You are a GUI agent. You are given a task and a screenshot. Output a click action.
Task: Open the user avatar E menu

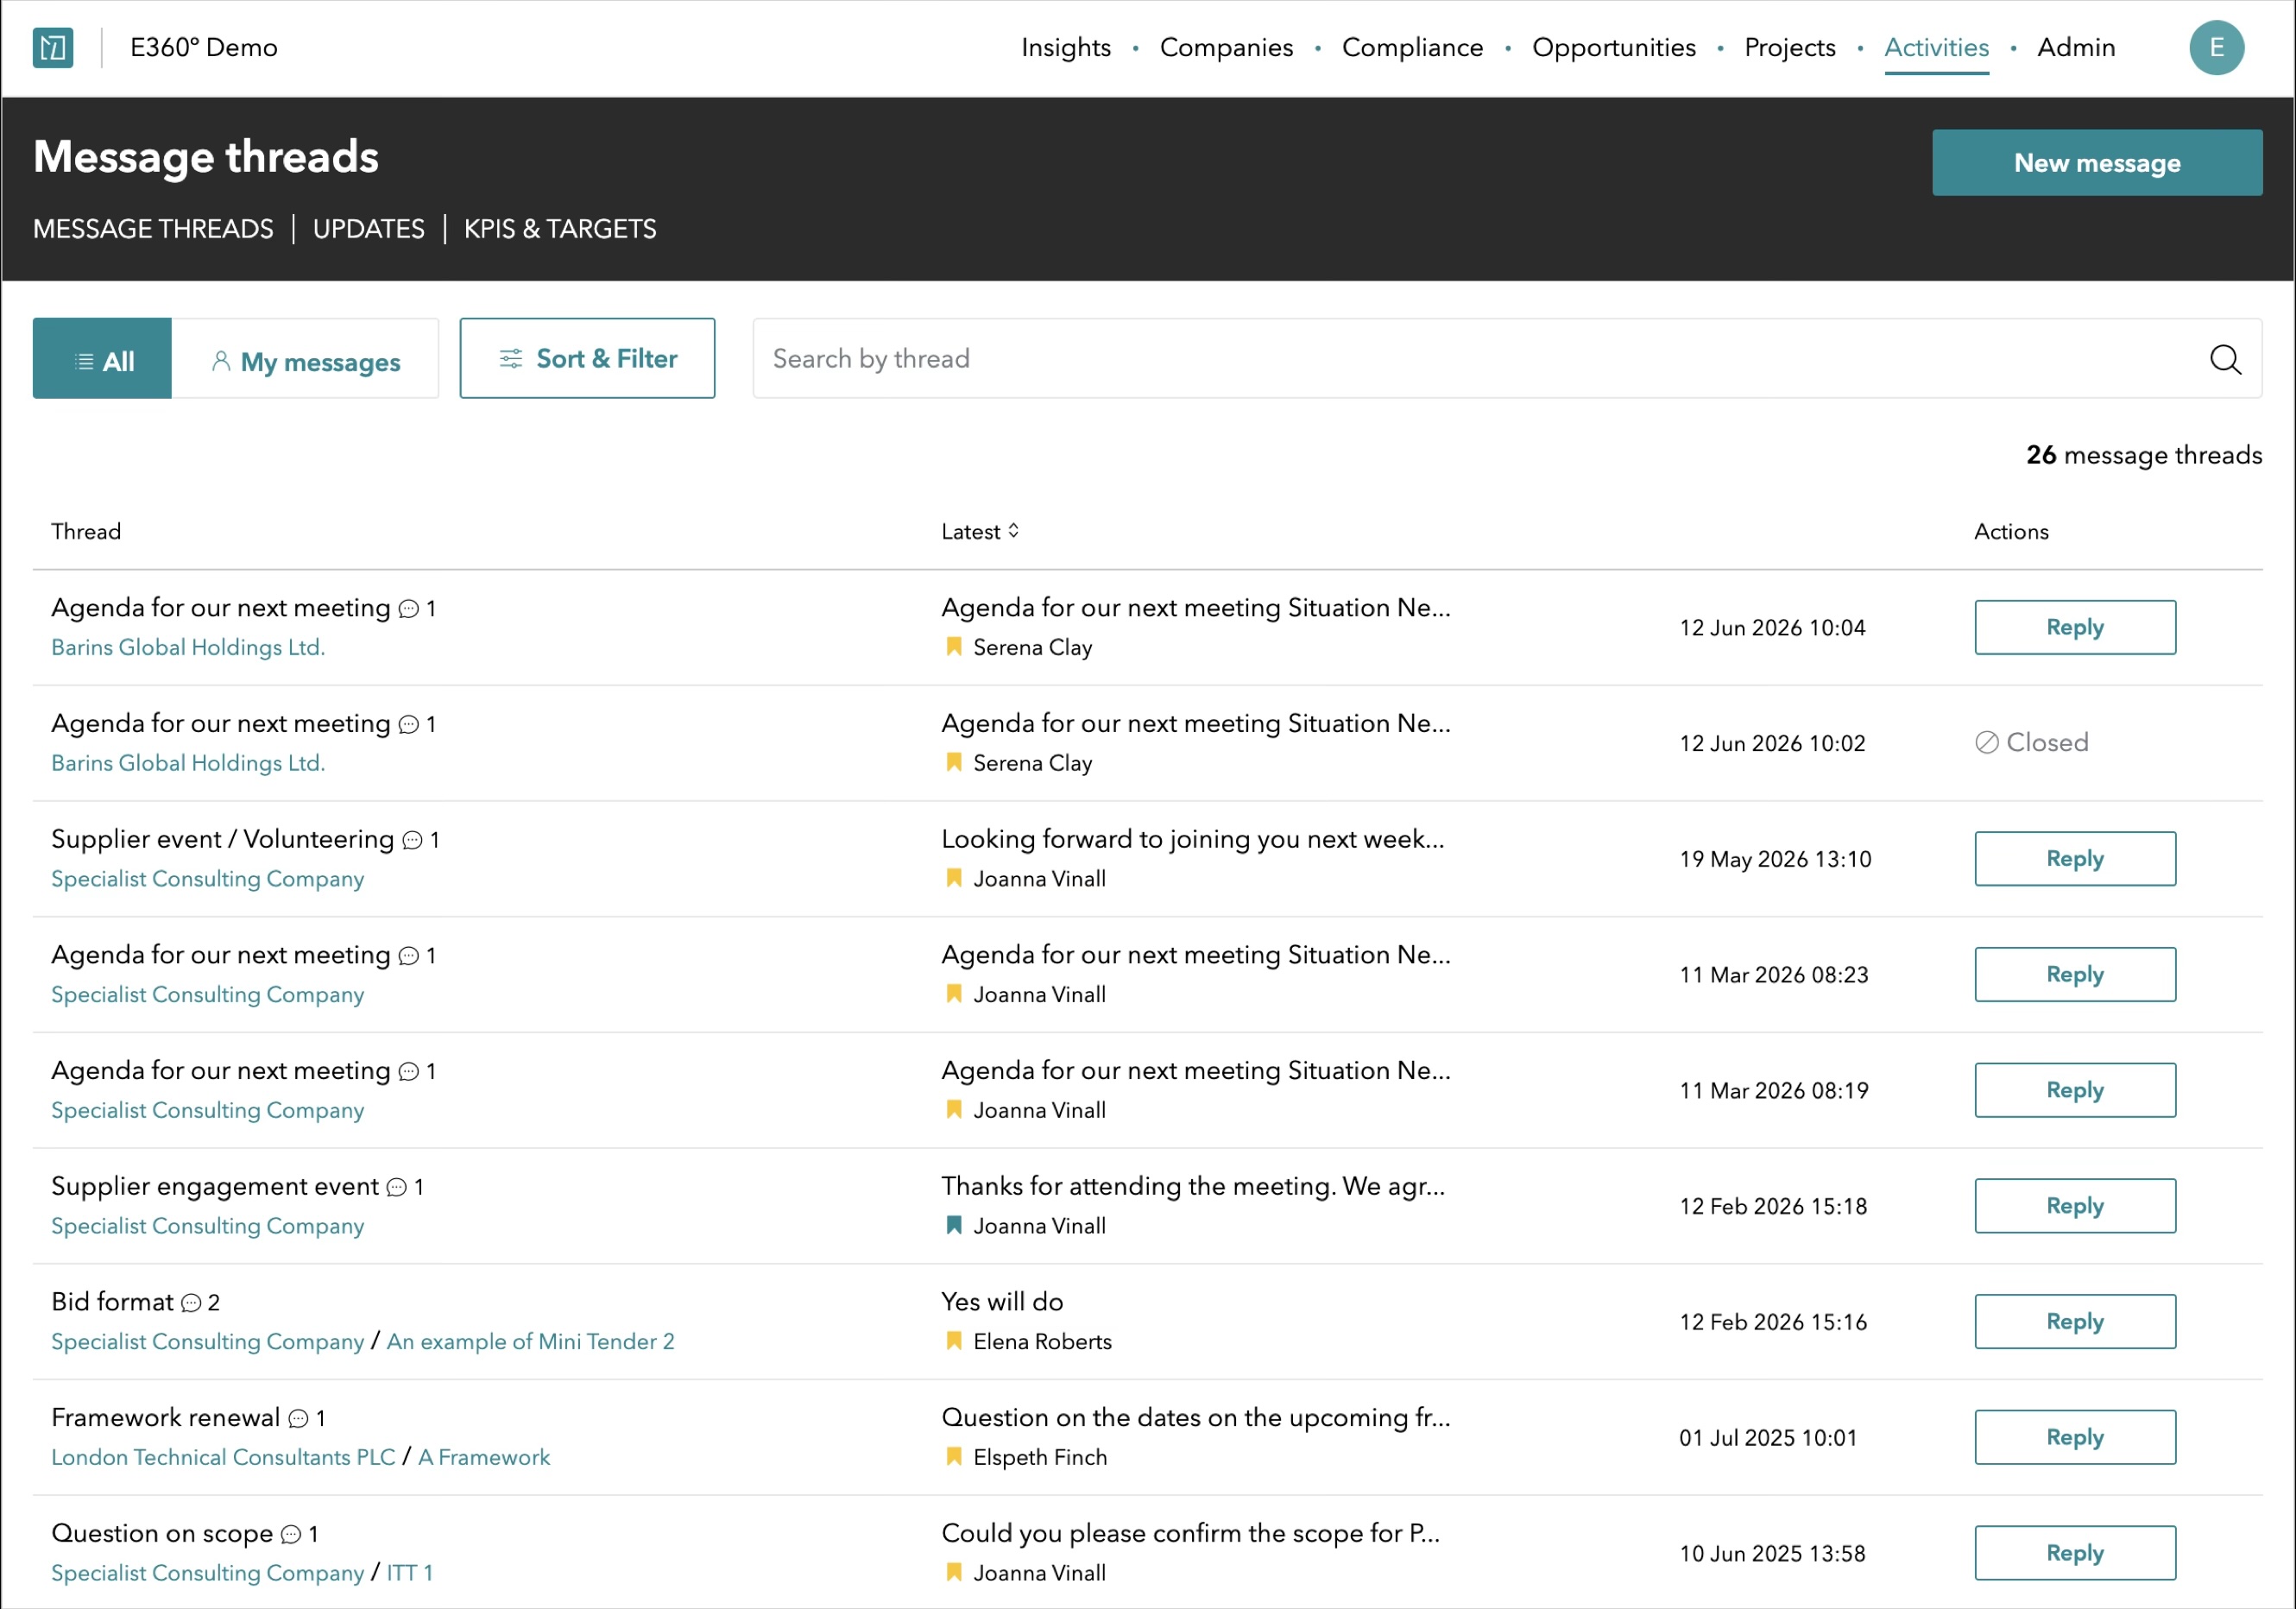[2216, 47]
